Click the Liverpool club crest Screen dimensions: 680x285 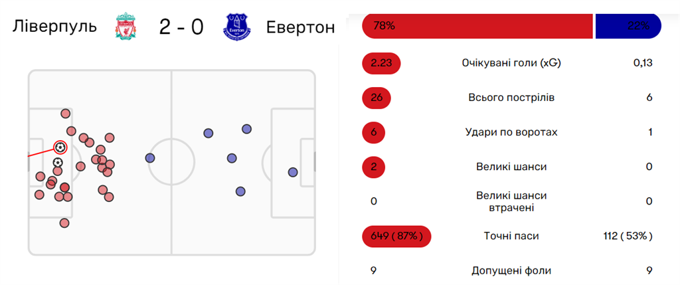125,27
